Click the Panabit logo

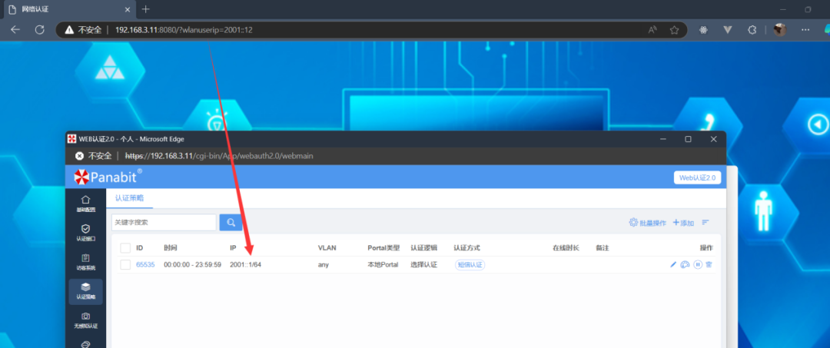(x=108, y=177)
